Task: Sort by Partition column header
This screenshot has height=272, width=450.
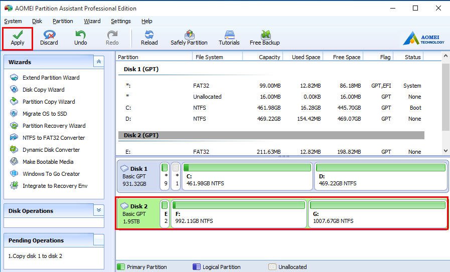Action: pos(154,57)
